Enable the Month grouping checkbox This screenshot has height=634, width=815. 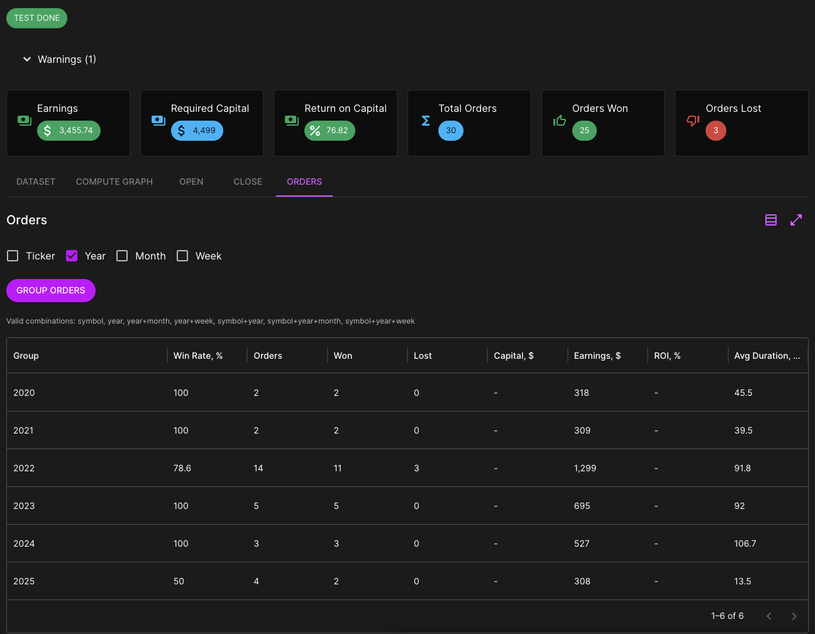pos(122,256)
